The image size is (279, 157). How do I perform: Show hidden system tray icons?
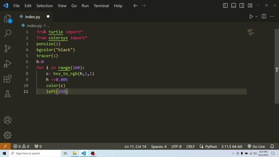pos(233,153)
